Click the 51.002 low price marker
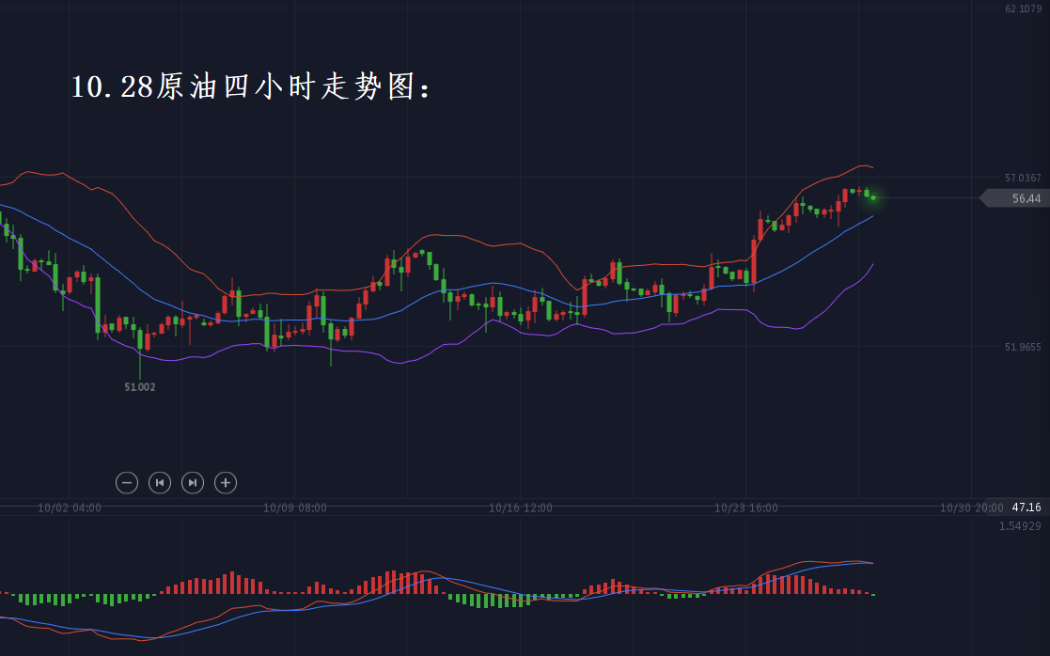 click(x=140, y=386)
